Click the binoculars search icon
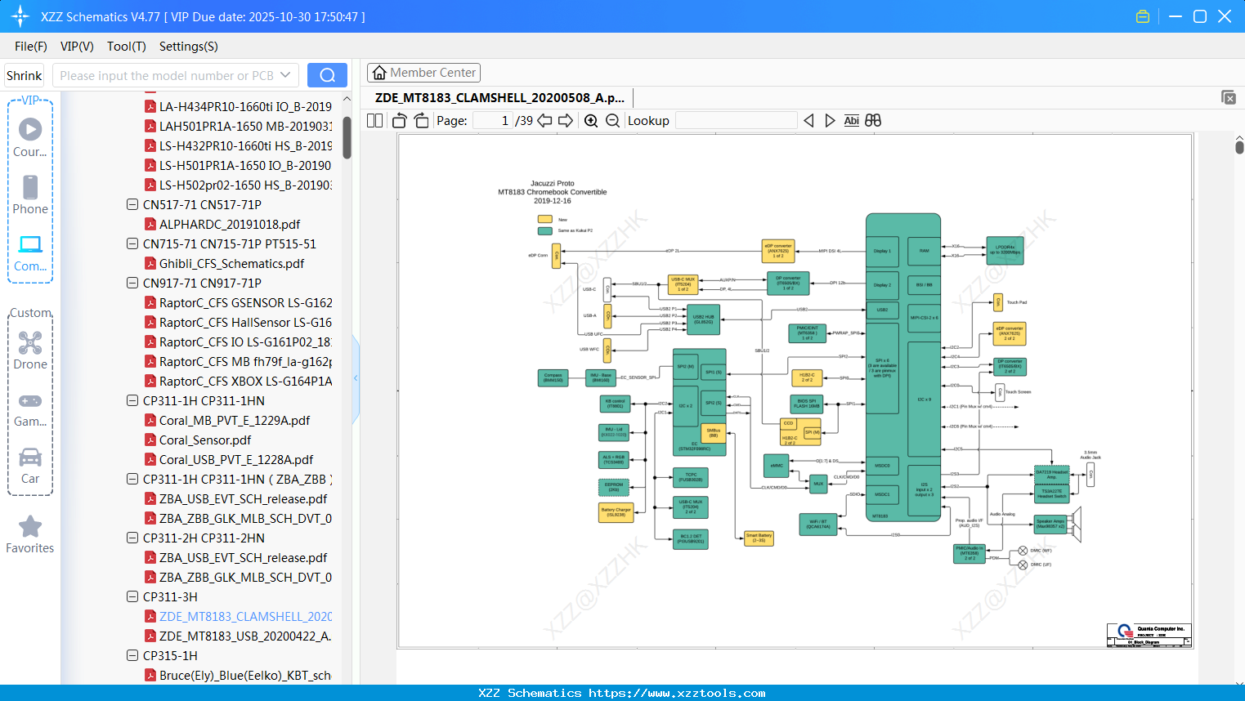The height and width of the screenshot is (701, 1245). [x=873, y=121]
